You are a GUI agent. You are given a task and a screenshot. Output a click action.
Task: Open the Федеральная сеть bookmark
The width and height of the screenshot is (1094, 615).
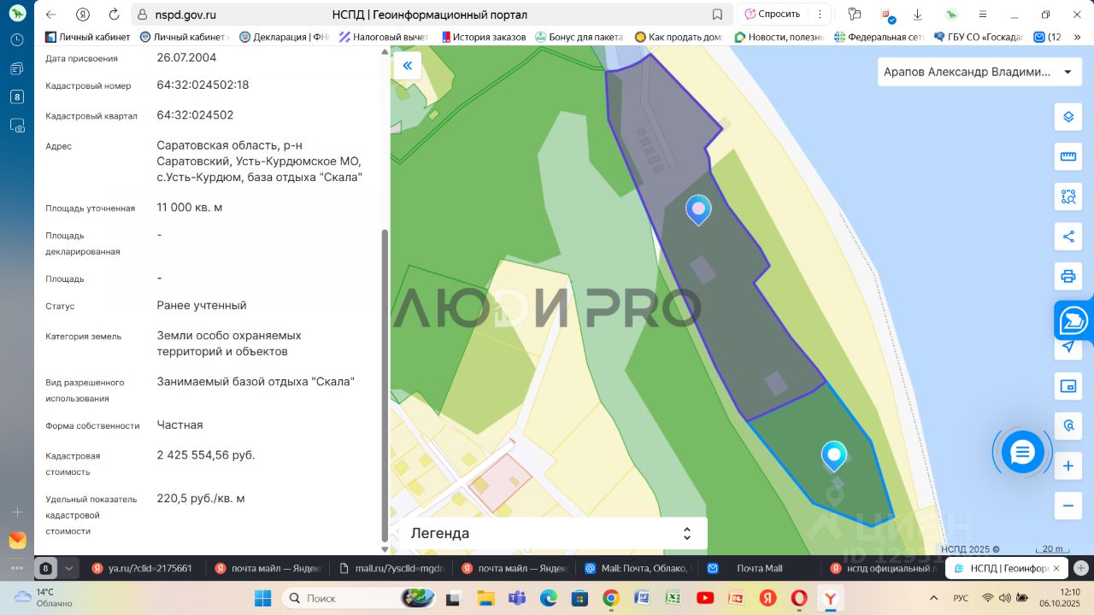pyautogui.click(x=879, y=37)
